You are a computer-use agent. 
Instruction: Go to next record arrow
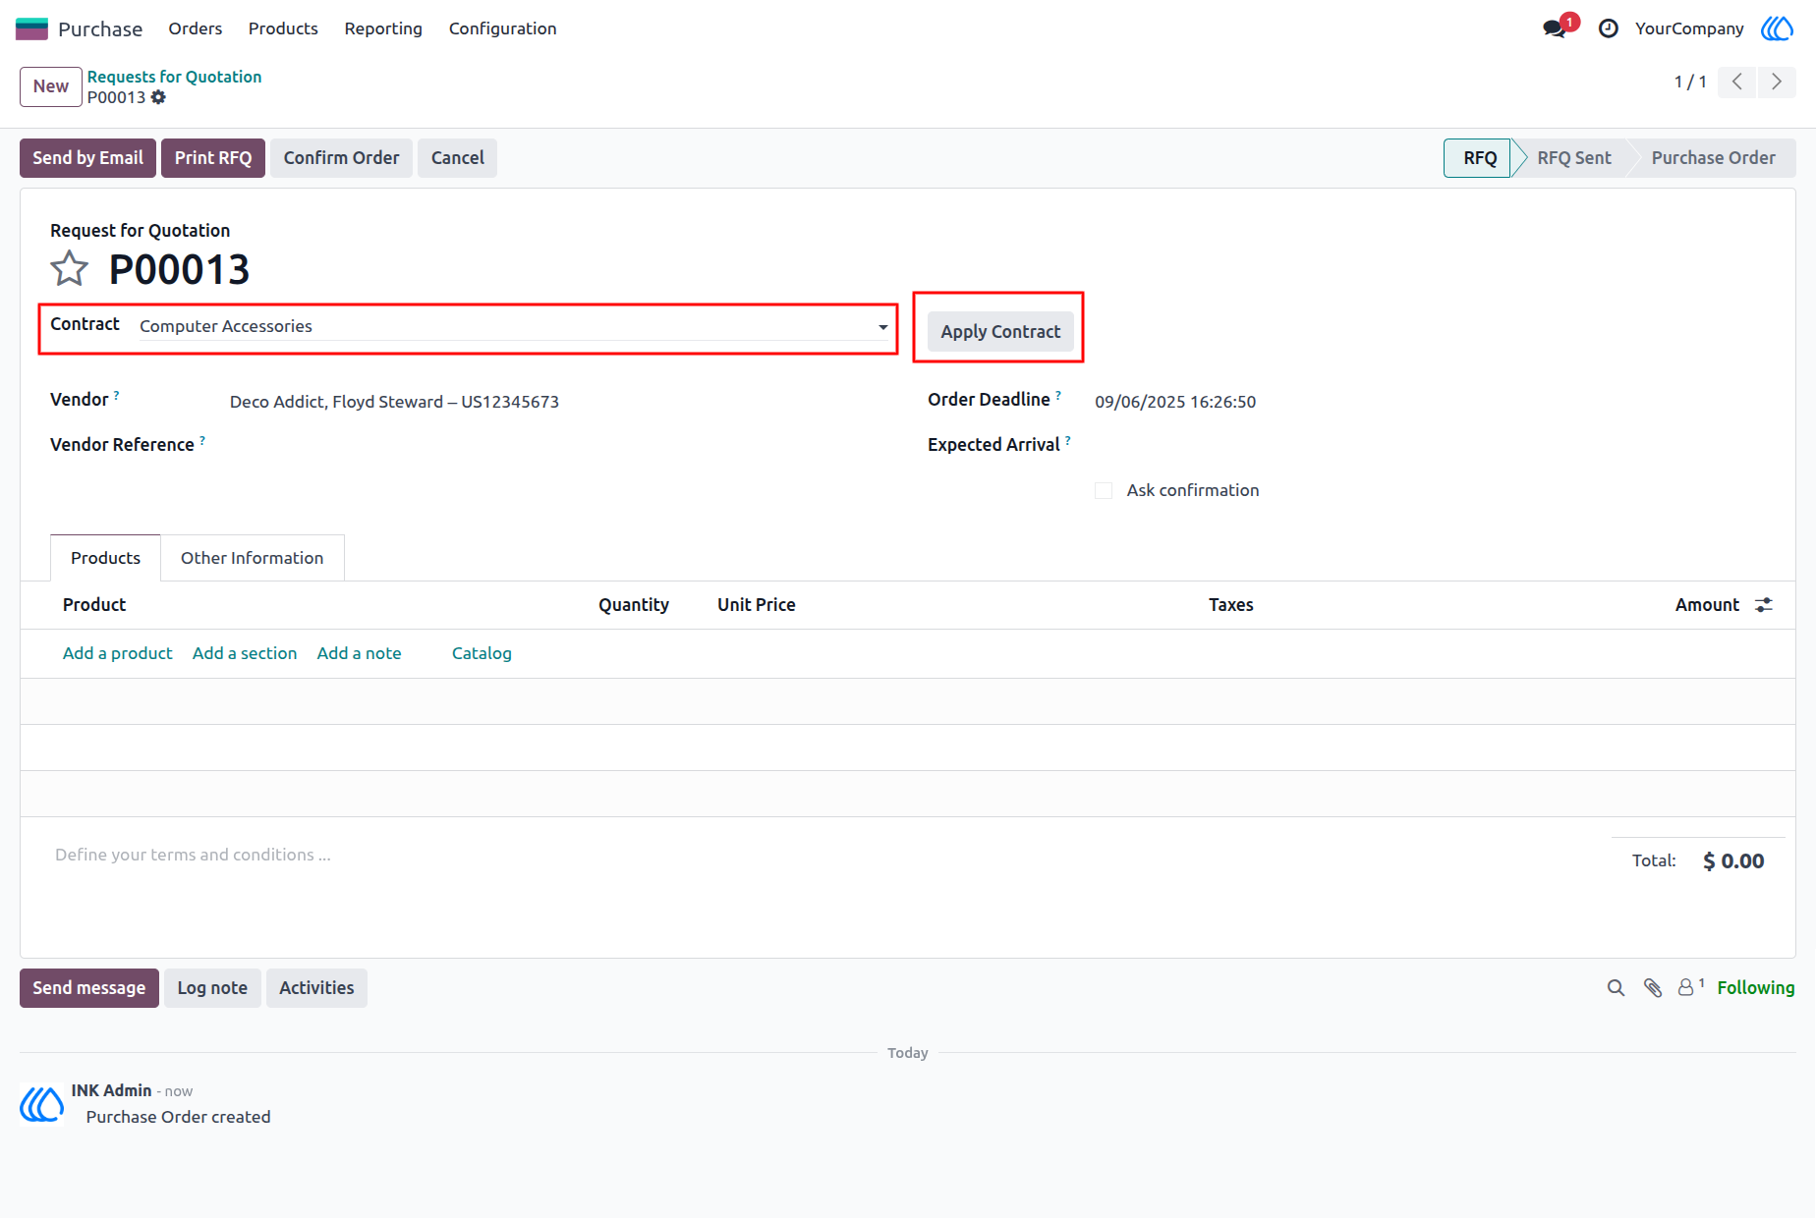coord(1776,82)
